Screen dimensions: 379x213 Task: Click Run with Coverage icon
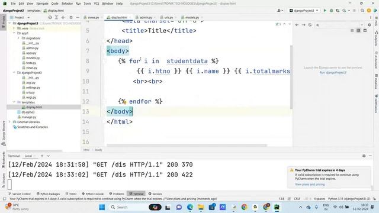[x=338, y=11]
